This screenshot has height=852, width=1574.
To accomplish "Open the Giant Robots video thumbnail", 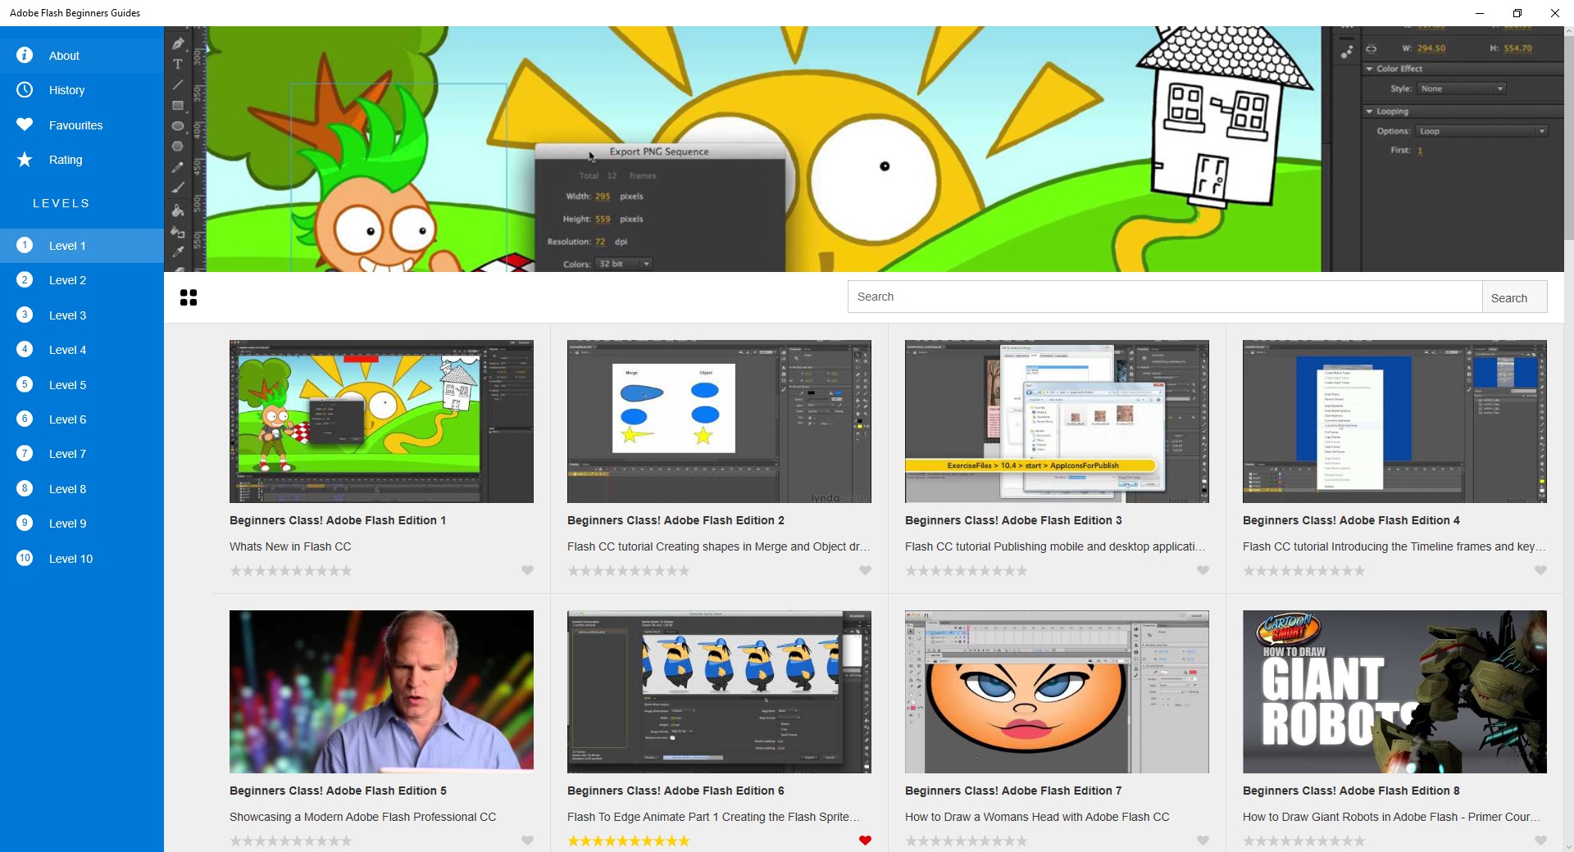I will tap(1394, 691).
